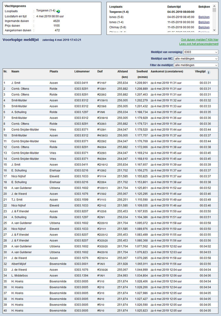221x316 pixels.
Task: Click the Naam column header
Action: pyautogui.click(x=16, y=71)
